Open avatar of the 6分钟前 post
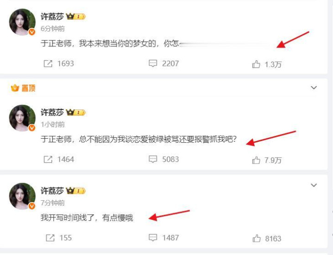This screenshot has height=255, width=333. point(22,22)
